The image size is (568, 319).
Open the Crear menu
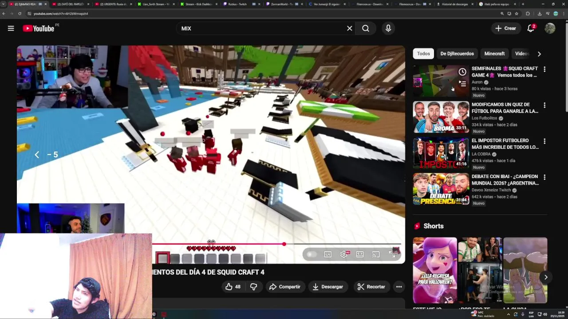505,28
